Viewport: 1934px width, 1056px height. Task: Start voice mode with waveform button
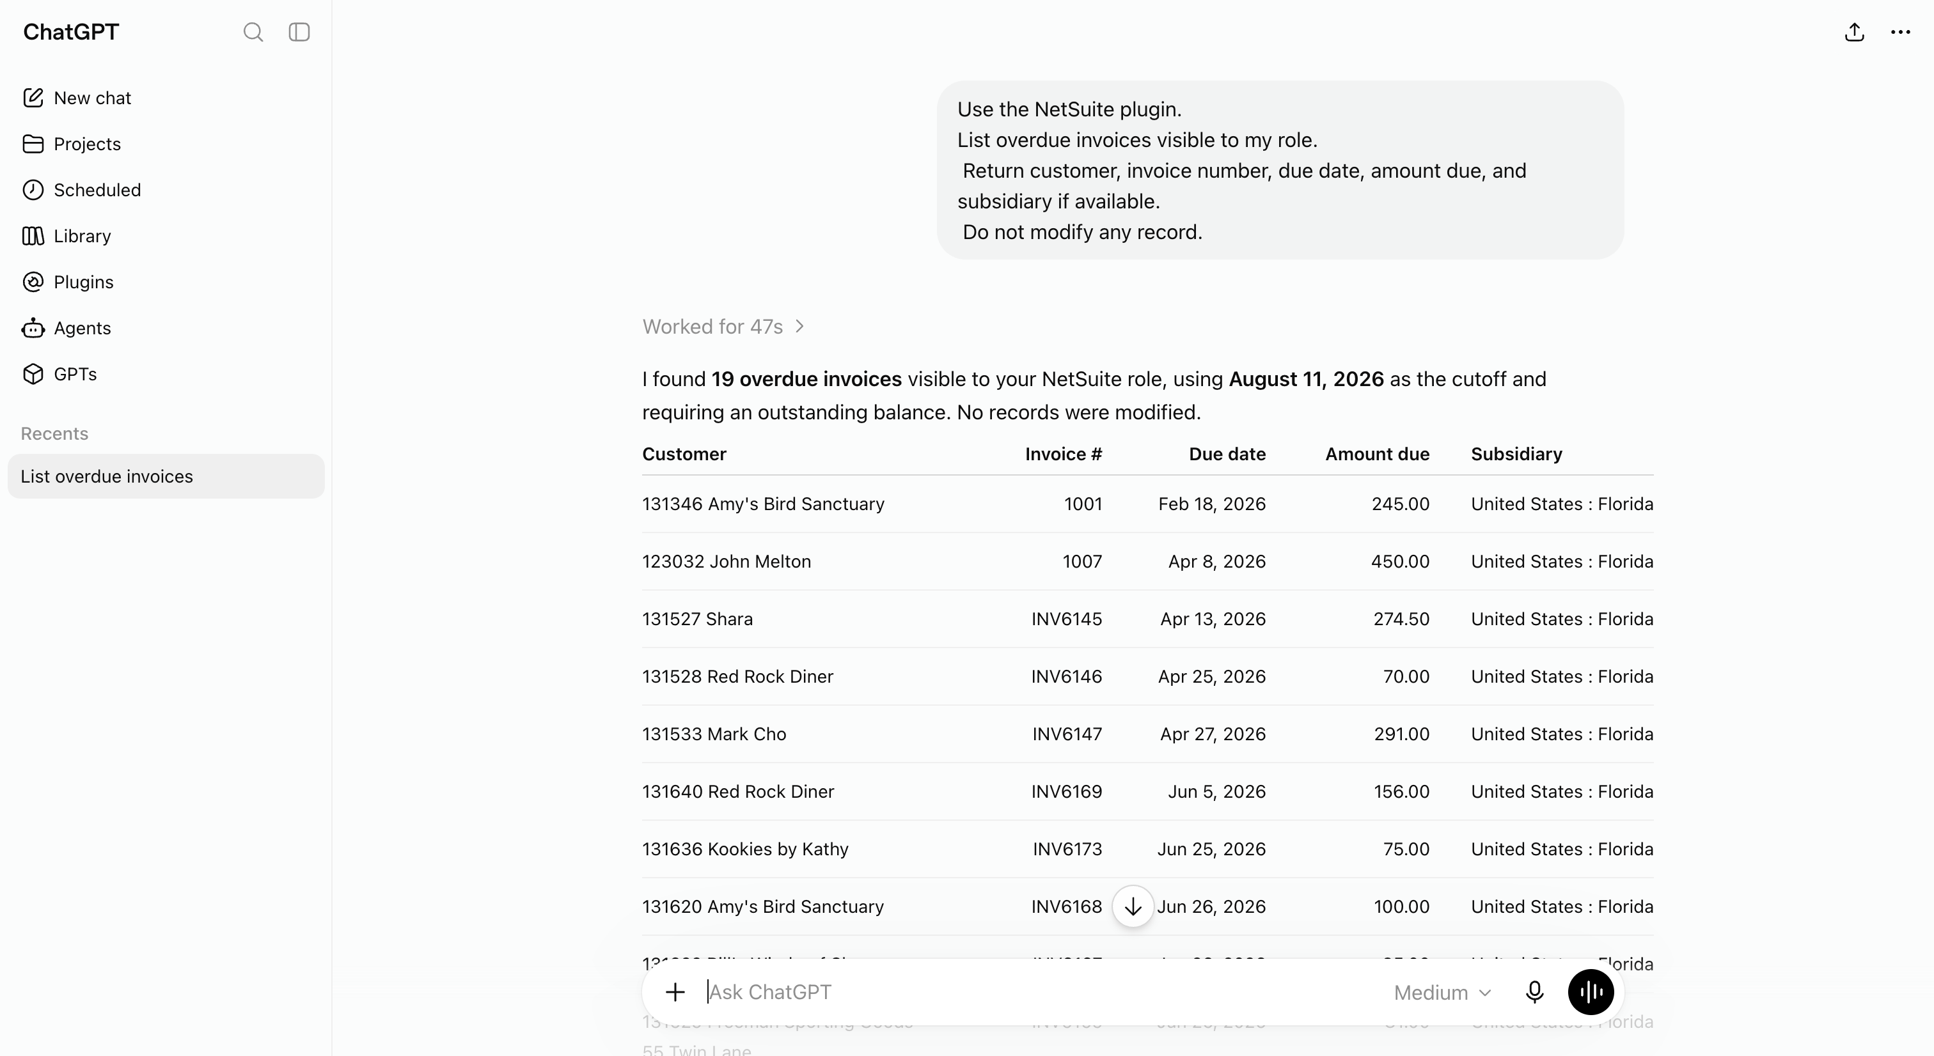1591,992
